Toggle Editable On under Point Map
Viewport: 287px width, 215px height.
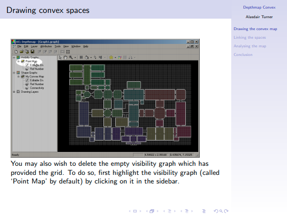(x=37, y=65)
